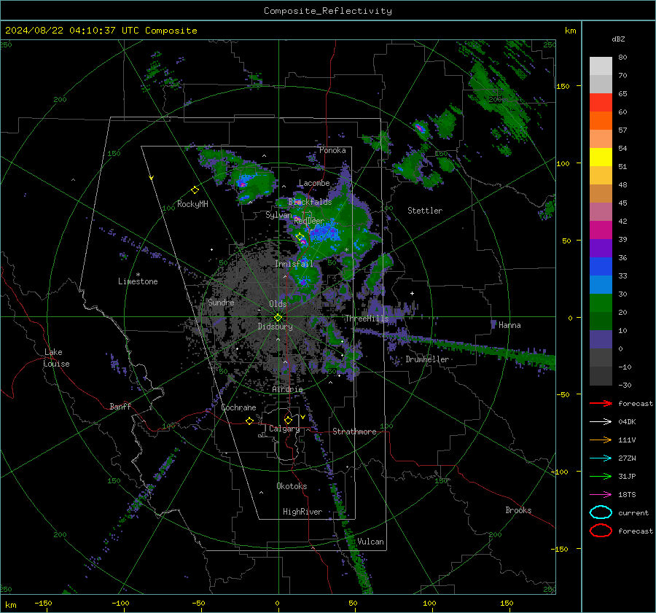656x613 pixels.
Task: Click the Banff city label
Action: pos(120,406)
